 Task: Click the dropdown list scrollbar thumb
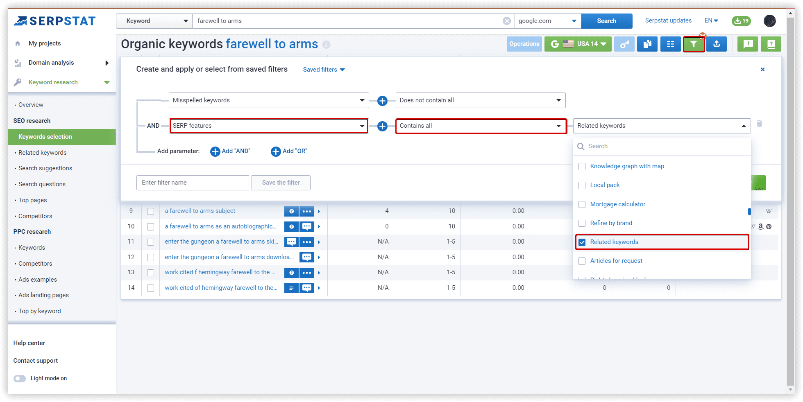(x=749, y=211)
